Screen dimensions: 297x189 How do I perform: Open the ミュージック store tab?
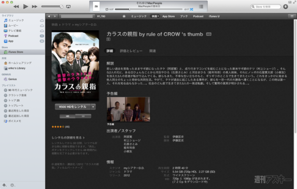[139, 16]
